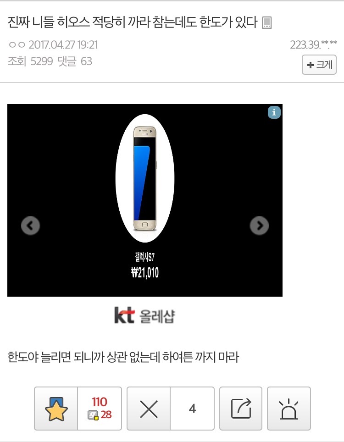The image size is (344, 442).
Task: Open the share icon button
Action: click(241, 409)
